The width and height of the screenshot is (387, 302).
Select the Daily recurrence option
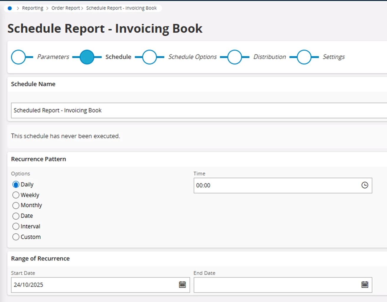click(x=16, y=185)
